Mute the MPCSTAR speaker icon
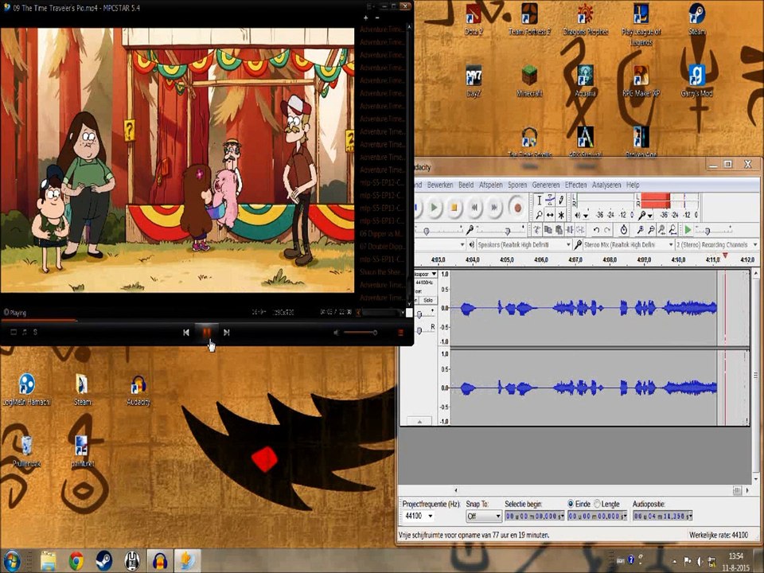This screenshot has width=764, height=573. [336, 333]
